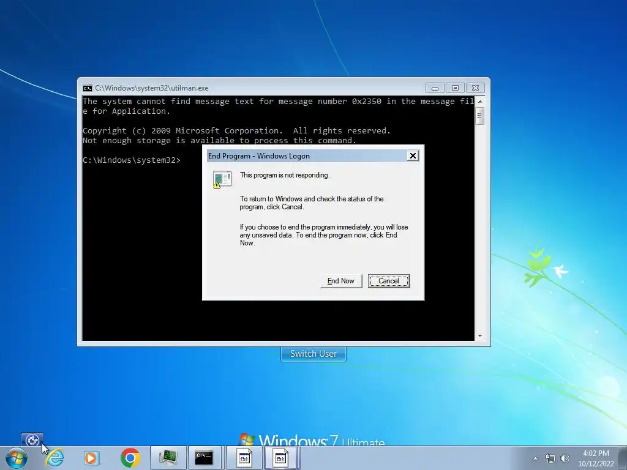Minimize the utilman.exe console window
Image resolution: width=627 pixels, height=470 pixels.
(435, 88)
